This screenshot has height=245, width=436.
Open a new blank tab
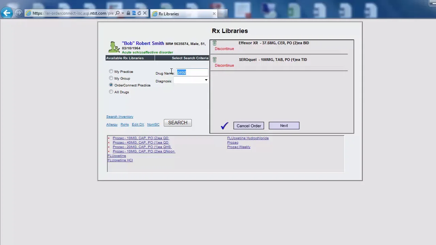[222, 14]
